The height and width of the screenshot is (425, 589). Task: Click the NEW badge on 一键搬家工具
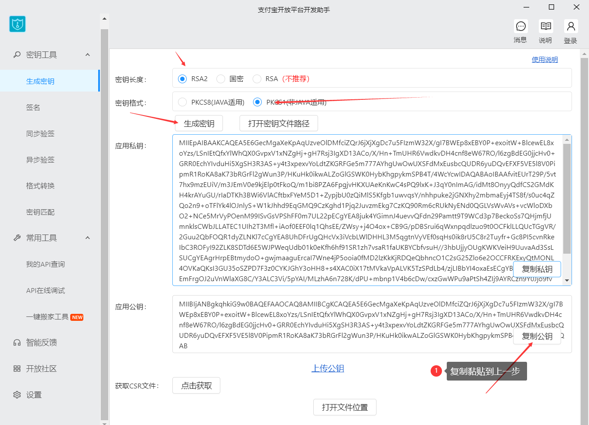[77, 317]
